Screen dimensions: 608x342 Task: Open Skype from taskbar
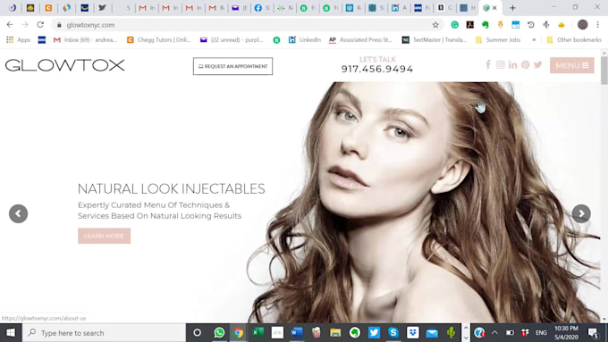coord(393,333)
